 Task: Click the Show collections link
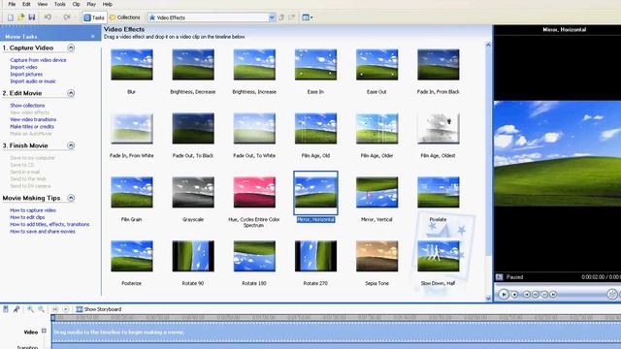pos(27,106)
